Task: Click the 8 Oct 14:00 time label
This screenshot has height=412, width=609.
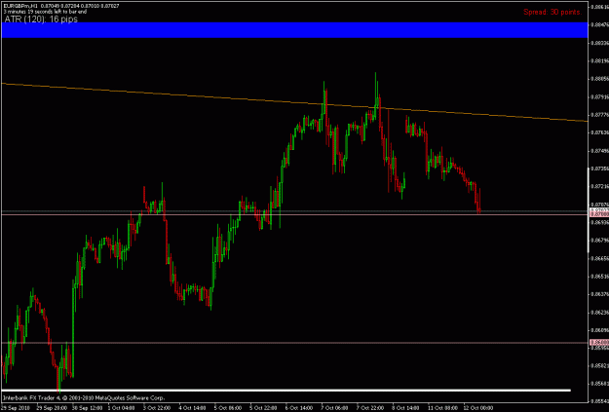Action: coord(405,408)
